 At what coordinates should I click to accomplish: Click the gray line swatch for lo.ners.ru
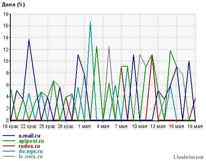(9, 156)
